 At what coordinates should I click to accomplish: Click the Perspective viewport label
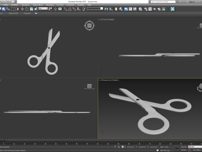coord(106,80)
